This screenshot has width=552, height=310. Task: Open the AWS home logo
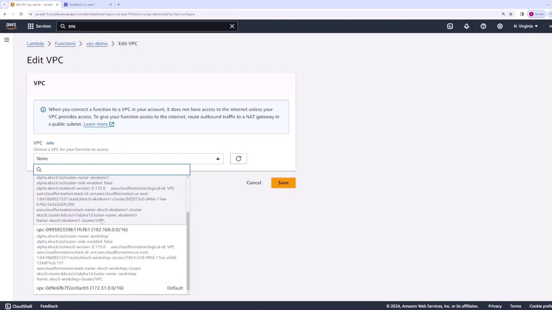pos(11,26)
